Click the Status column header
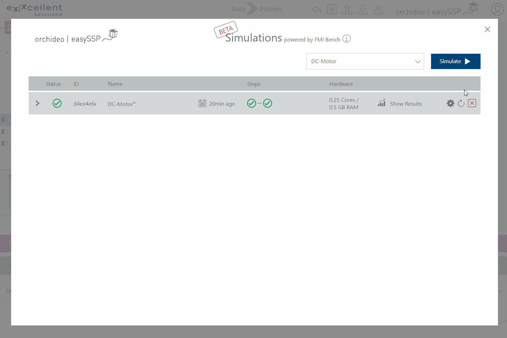 point(53,84)
